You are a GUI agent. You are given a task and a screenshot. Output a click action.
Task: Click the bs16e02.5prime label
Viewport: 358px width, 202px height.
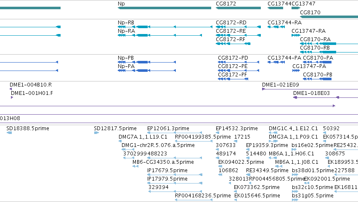tap(312, 145)
